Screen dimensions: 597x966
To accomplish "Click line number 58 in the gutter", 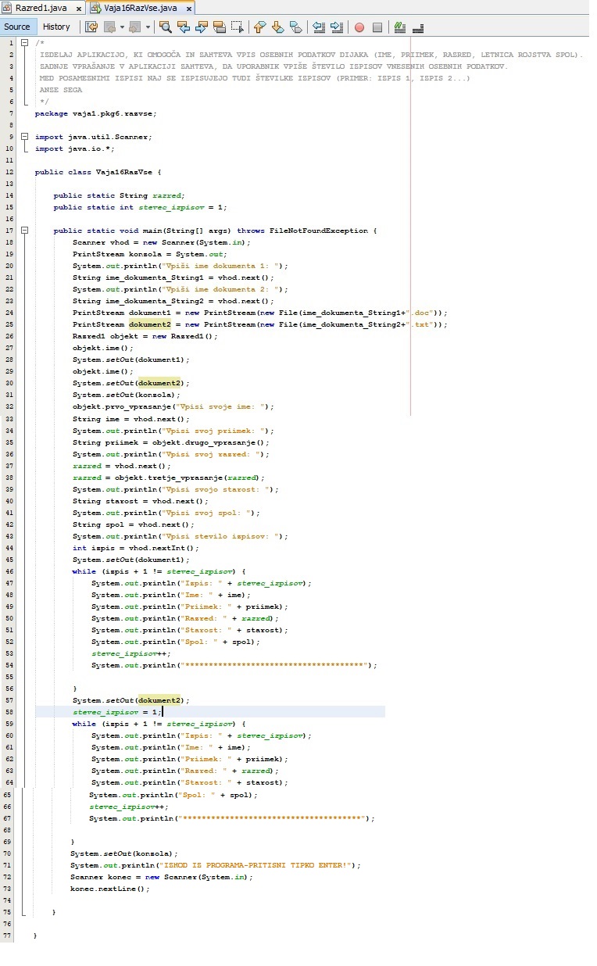I will (x=10, y=712).
